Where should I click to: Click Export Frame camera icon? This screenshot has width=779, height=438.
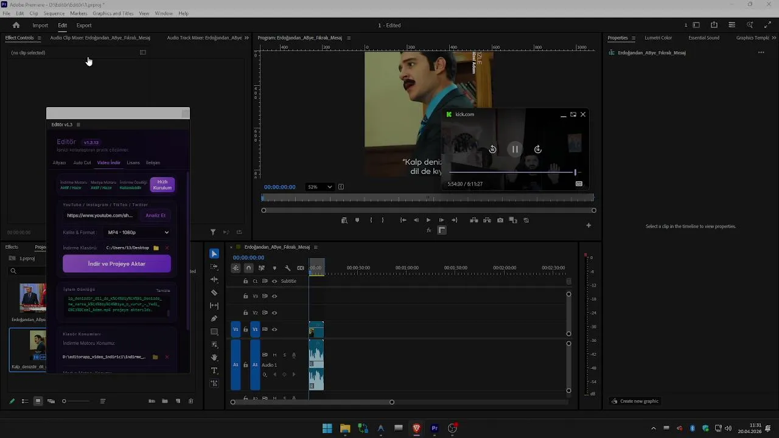(x=500, y=220)
